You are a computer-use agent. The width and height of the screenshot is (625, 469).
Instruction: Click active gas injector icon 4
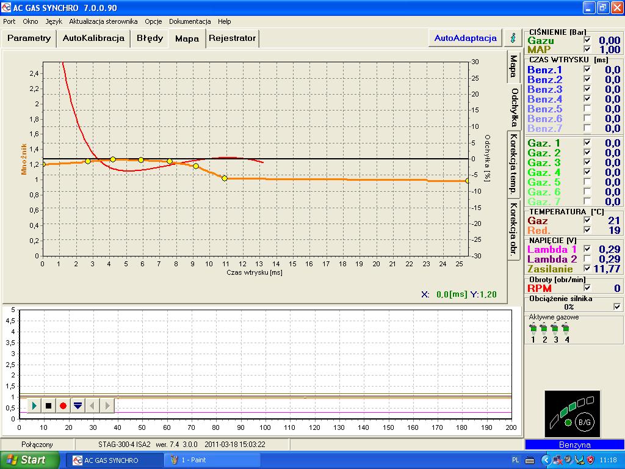click(x=566, y=329)
